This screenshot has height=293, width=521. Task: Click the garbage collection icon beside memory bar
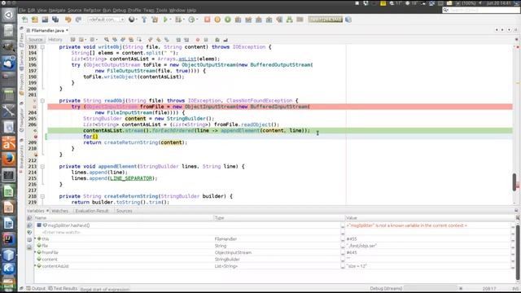click(348, 20)
